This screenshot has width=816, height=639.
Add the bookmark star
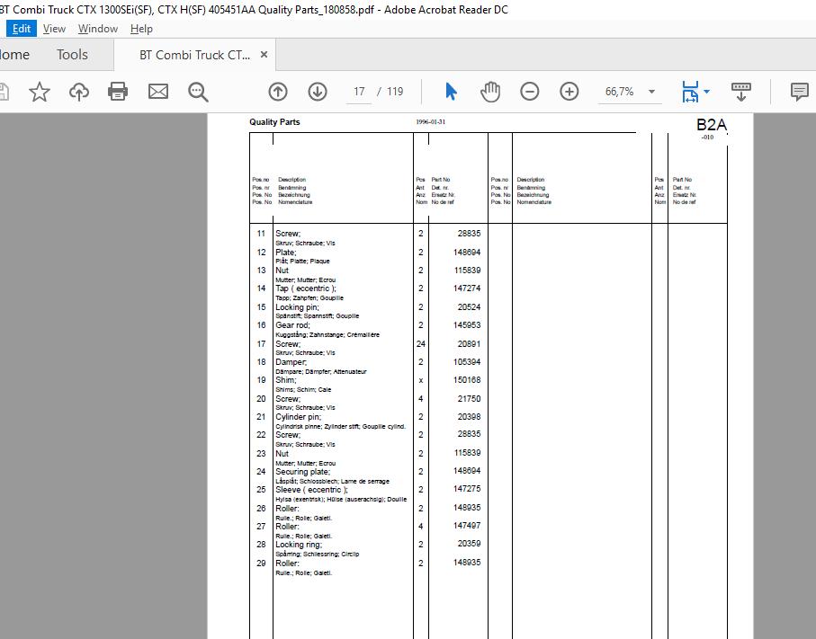[39, 92]
